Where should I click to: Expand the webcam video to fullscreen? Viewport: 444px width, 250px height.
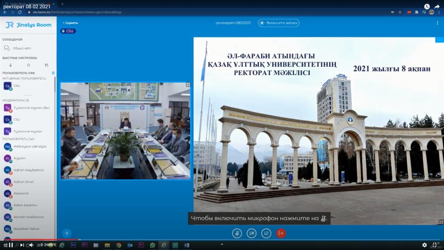(188, 85)
